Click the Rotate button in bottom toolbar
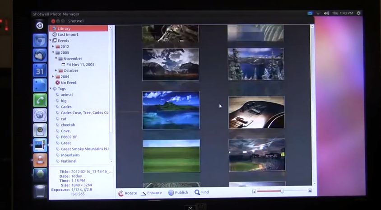The height and width of the screenshot is (210, 381). [x=128, y=193]
